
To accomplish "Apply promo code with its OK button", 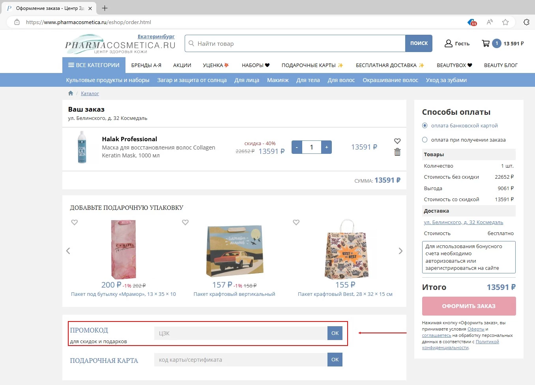I will coord(335,333).
